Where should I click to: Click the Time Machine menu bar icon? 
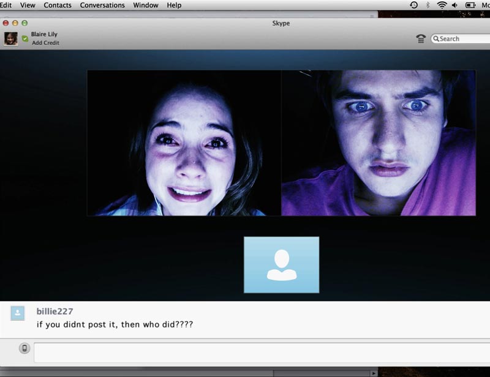[x=414, y=5]
